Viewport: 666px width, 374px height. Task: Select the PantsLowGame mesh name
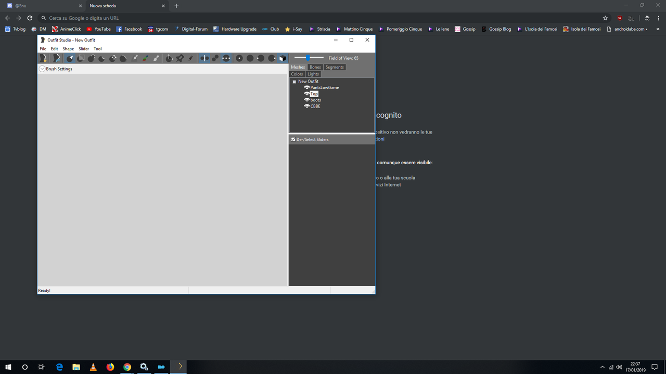tap(325, 87)
